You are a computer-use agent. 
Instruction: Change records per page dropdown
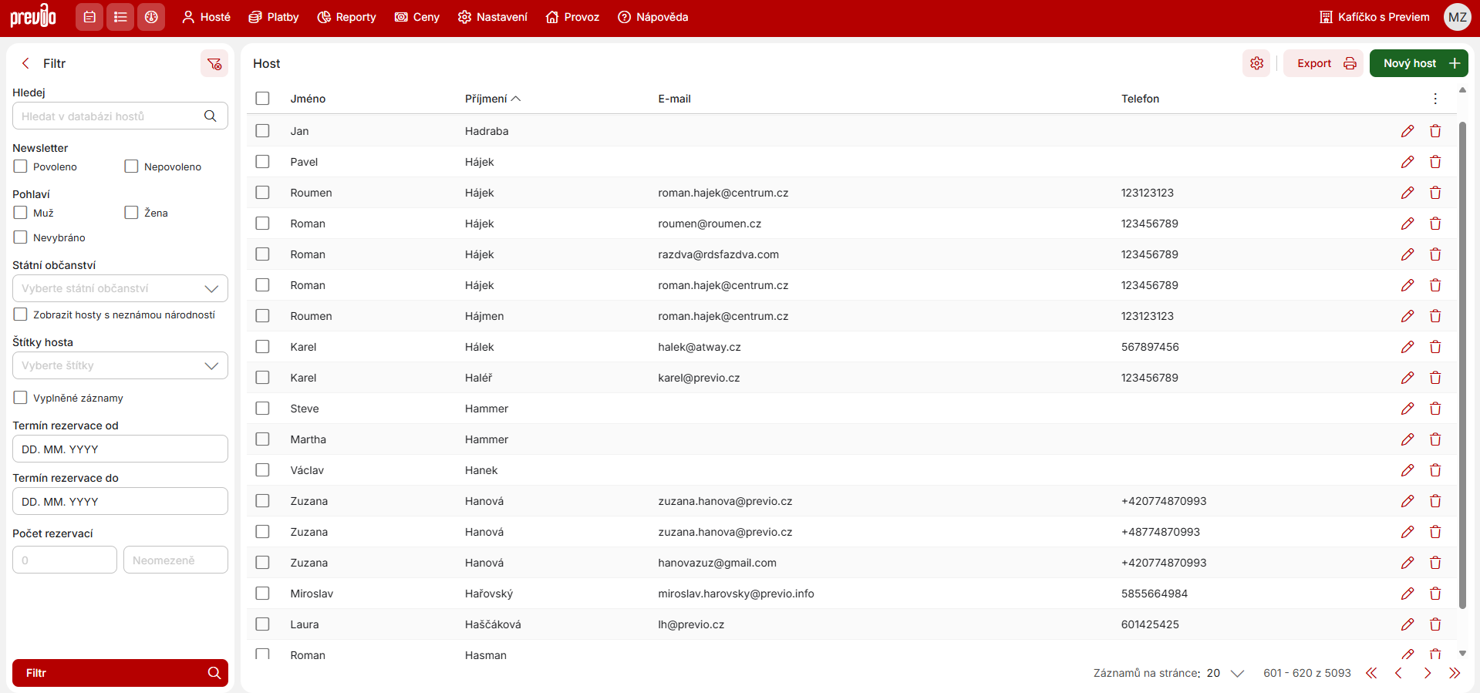pos(1225,673)
